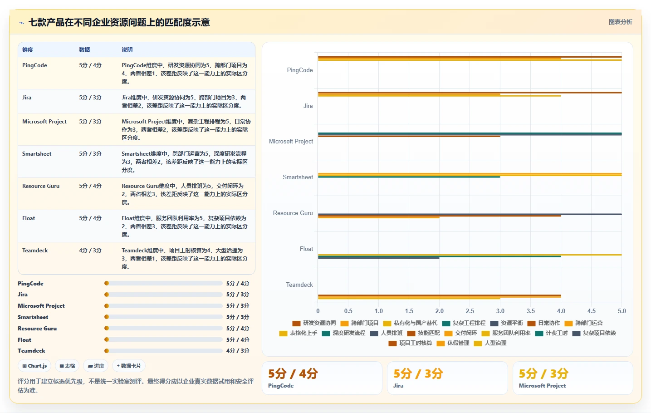Click the Microsoft Project chart axis label
Viewport: 651px width, 413px height.
click(x=291, y=142)
